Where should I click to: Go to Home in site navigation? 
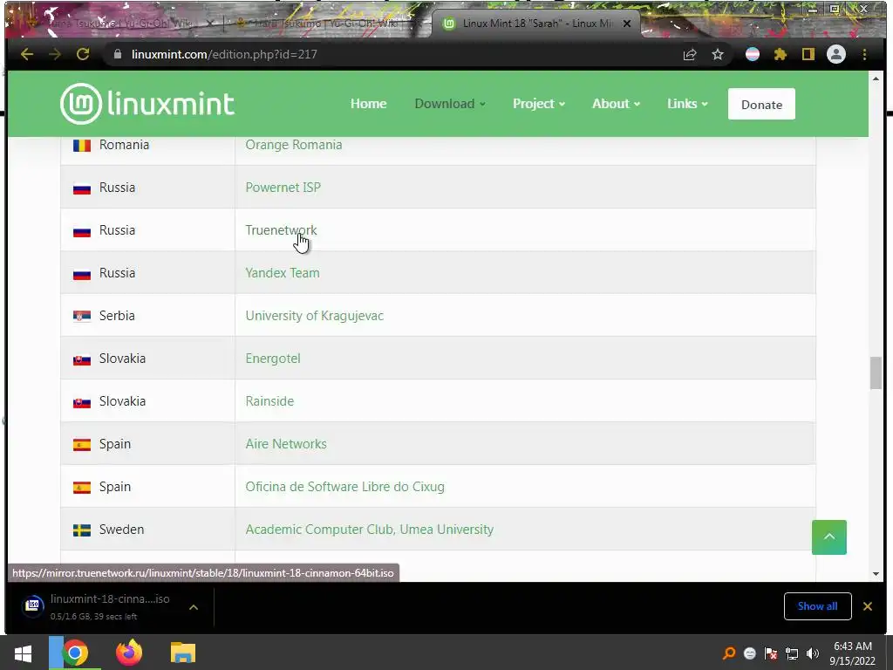tap(369, 104)
